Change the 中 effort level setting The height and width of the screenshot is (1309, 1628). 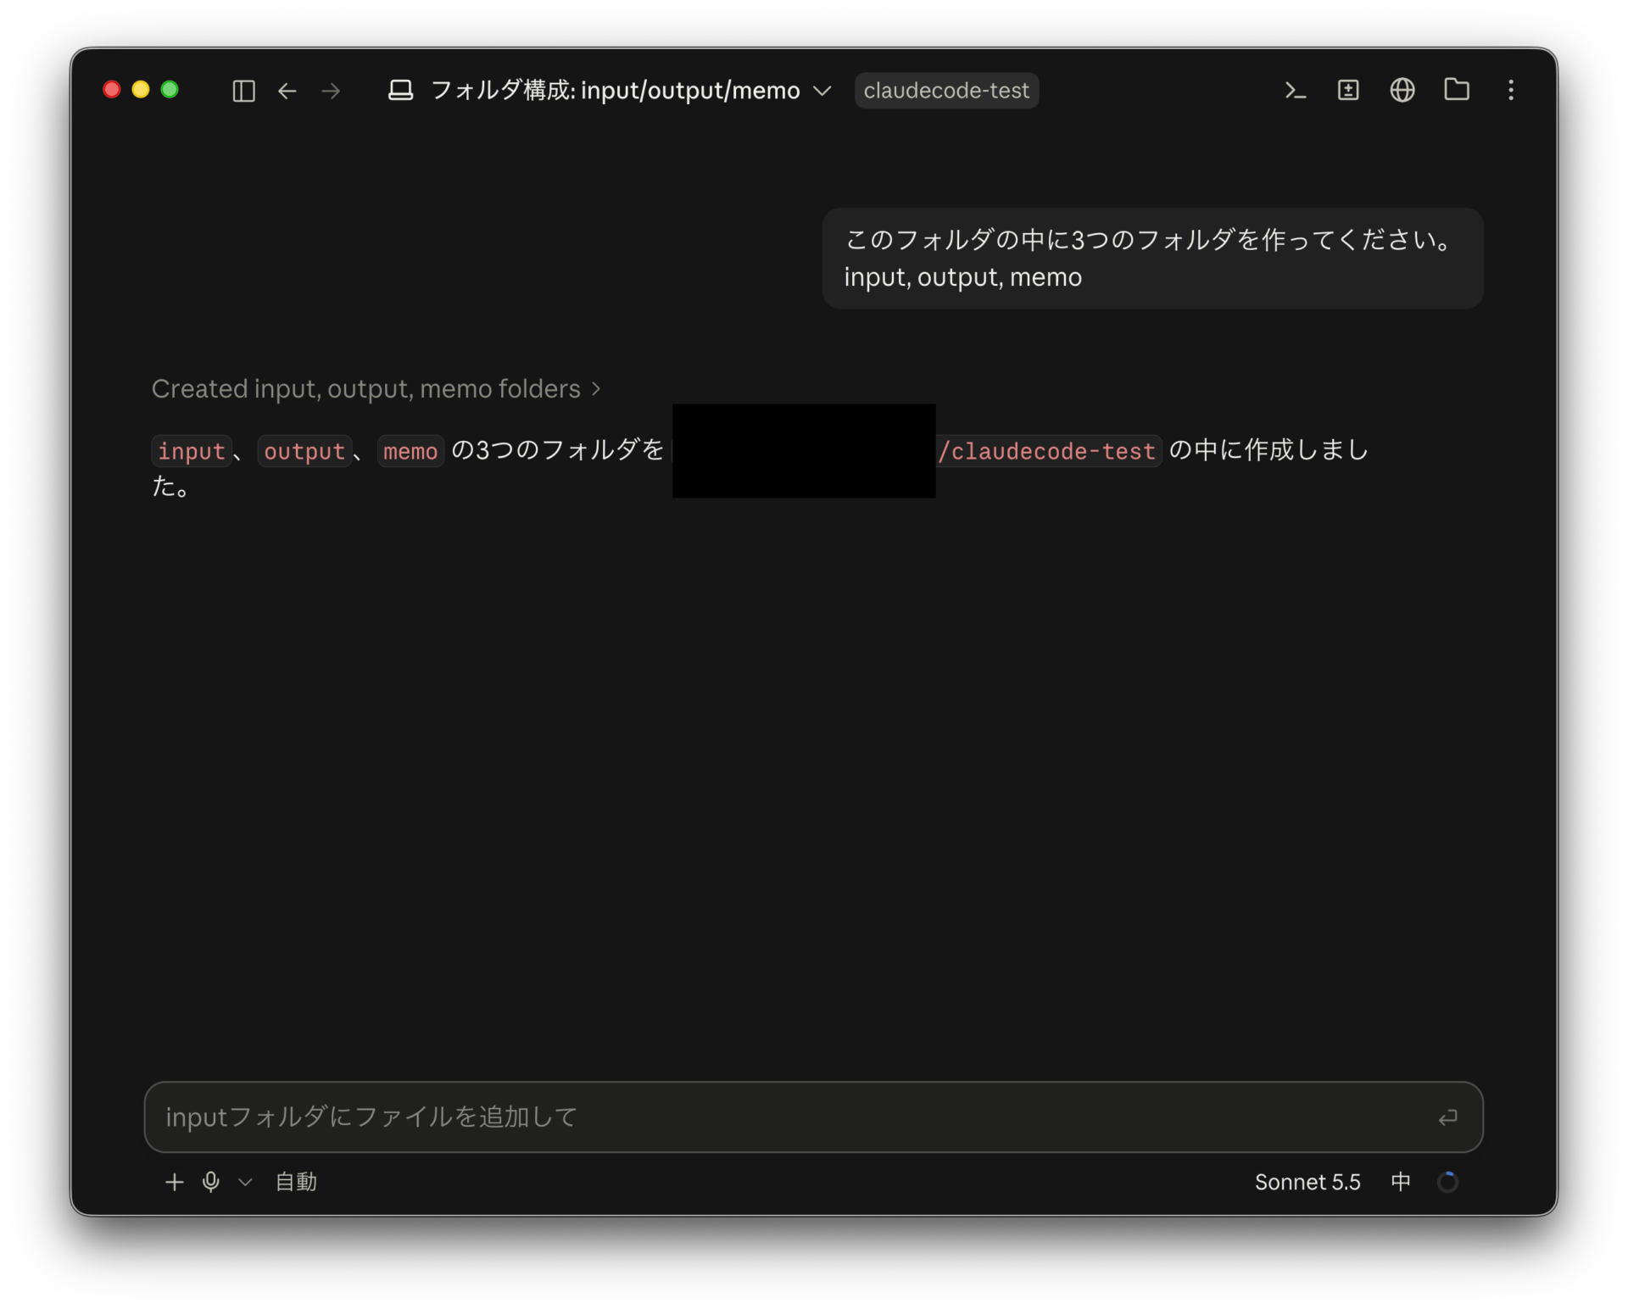pyautogui.click(x=1401, y=1182)
